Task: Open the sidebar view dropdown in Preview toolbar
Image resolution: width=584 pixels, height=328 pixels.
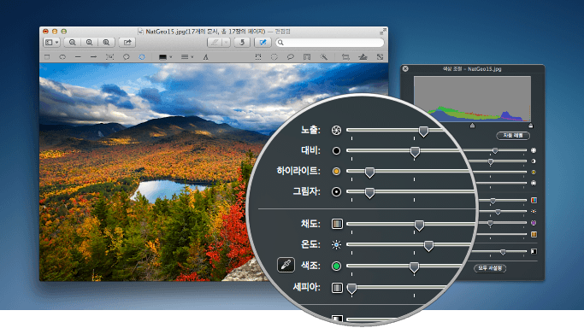Action: 51,43
